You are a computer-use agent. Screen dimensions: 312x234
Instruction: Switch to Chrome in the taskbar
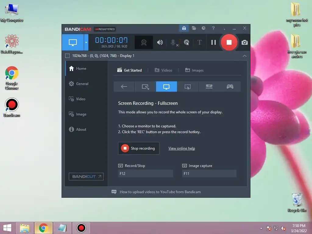pyautogui.click(x=43, y=228)
